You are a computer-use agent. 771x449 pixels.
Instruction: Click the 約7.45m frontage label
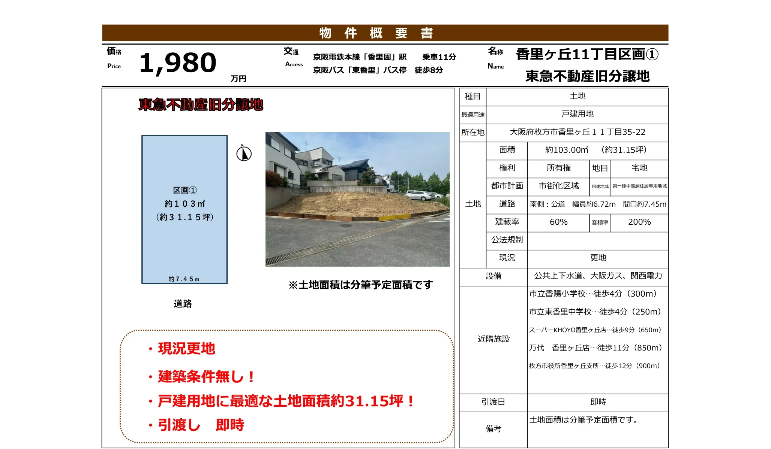184,279
